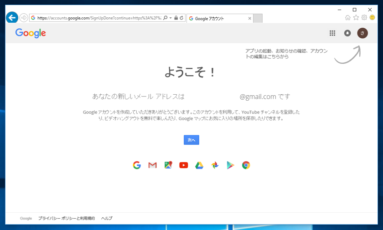Click the blue 次へ button
This screenshot has height=230, width=383.
coord(191,140)
